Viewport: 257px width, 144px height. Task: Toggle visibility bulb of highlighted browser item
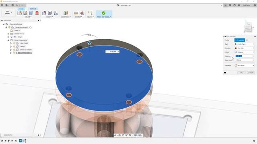14,53
